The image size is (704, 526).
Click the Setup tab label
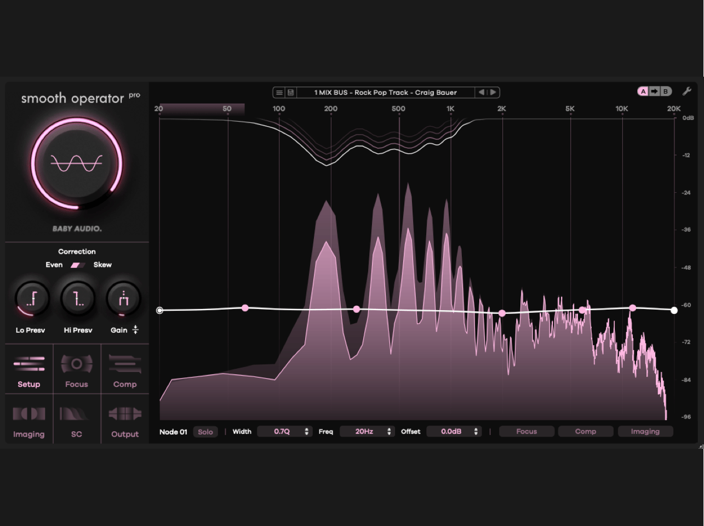pos(29,385)
